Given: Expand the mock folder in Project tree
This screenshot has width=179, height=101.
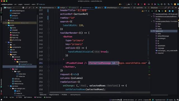Looking at the screenshot, I should (x=6, y=20).
